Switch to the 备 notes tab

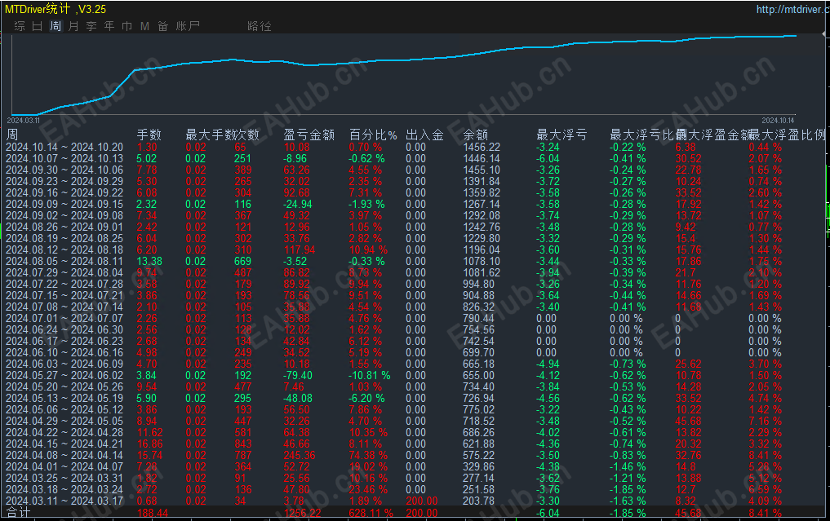tap(163, 26)
